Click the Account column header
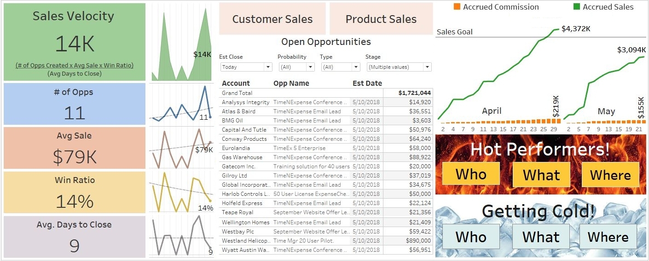The height and width of the screenshot is (261, 649). click(x=236, y=83)
